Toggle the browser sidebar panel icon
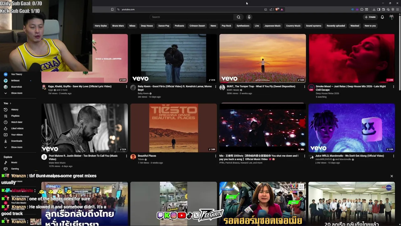The width and height of the screenshot is (401, 226). 379,9
